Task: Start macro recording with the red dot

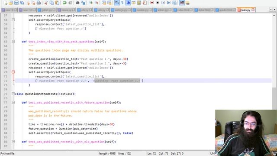Action: pos(152,3)
